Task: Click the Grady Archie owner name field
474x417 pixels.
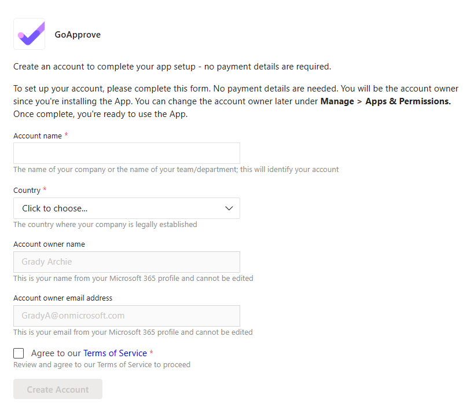Action: click(x=126, y=262)
